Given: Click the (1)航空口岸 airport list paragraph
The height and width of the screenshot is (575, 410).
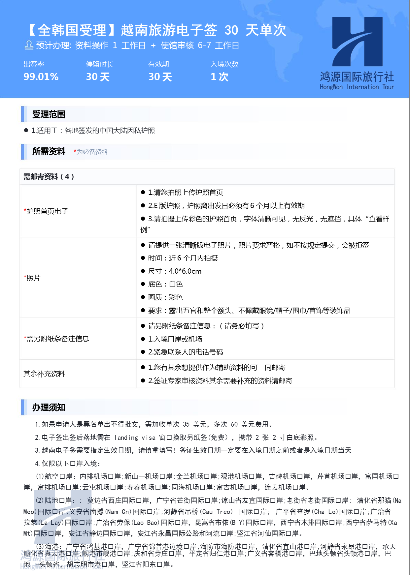Looking at the screenshot, I should 211,482.
